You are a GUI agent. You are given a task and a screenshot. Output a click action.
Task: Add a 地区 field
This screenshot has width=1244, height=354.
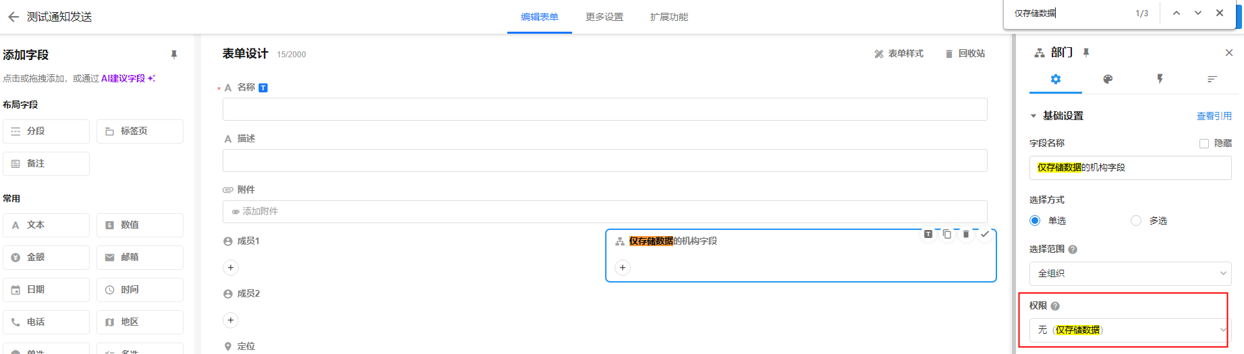[x=140, y=322]
